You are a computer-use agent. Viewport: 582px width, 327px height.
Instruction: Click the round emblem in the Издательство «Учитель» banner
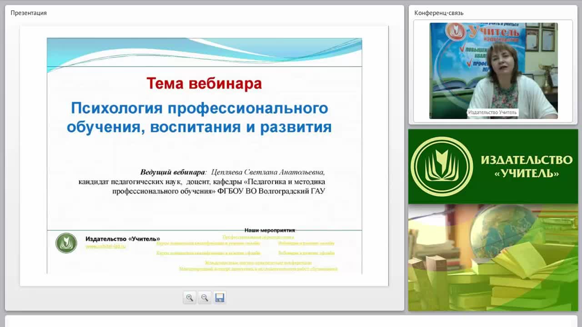(442, 166)
